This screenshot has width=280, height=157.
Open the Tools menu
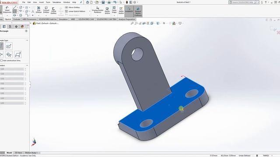(48, 2)
